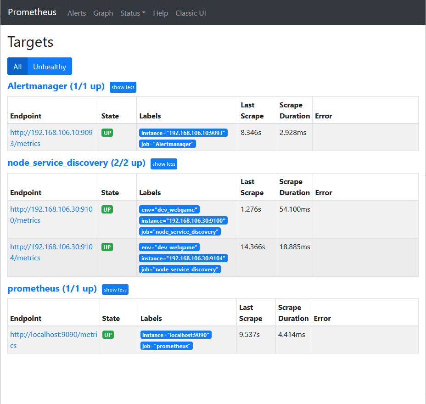This screenshot has width=426, height=404.
Task: Open the Help link
Action: (160, 13)
